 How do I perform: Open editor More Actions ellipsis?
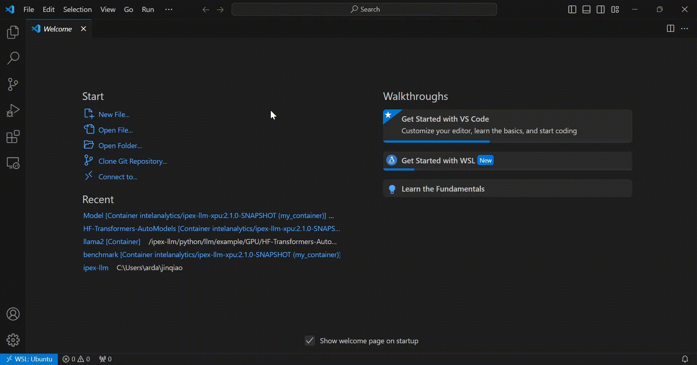(x=684, y=29)
